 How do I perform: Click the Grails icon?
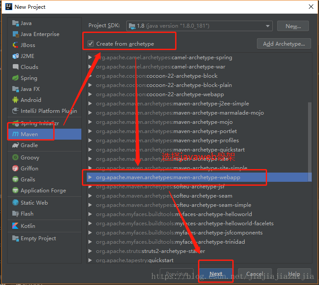[x=15, y=179]
